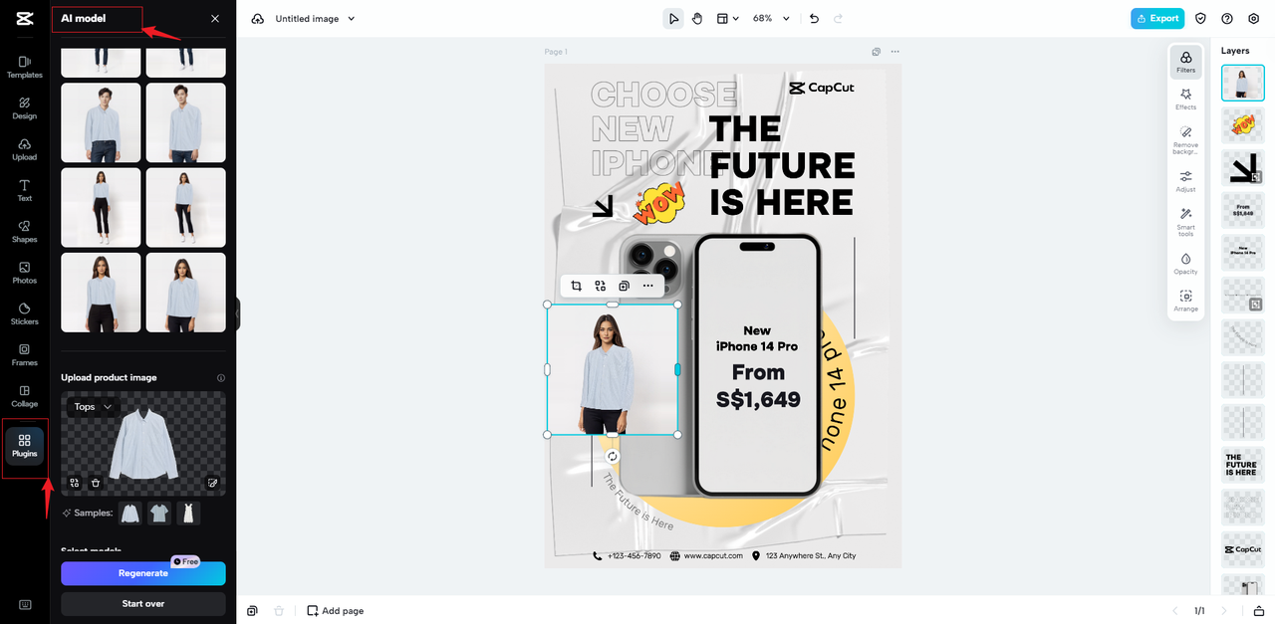This screenshot has width=1275, height=624.
Task: Open the layout resize dropdown
Action: click(728, 18)
